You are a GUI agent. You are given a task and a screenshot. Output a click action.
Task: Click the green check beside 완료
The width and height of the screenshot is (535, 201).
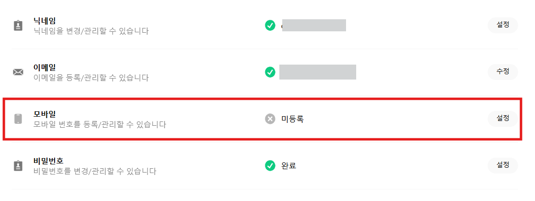click(270, 165)
